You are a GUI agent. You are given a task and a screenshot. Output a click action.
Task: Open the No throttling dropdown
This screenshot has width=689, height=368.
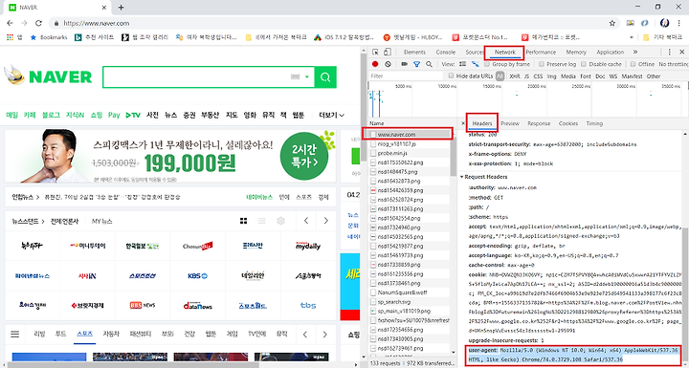673,64
